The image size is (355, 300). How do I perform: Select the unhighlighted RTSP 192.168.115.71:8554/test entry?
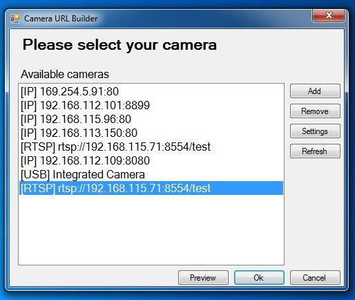[x=151, y=147]
